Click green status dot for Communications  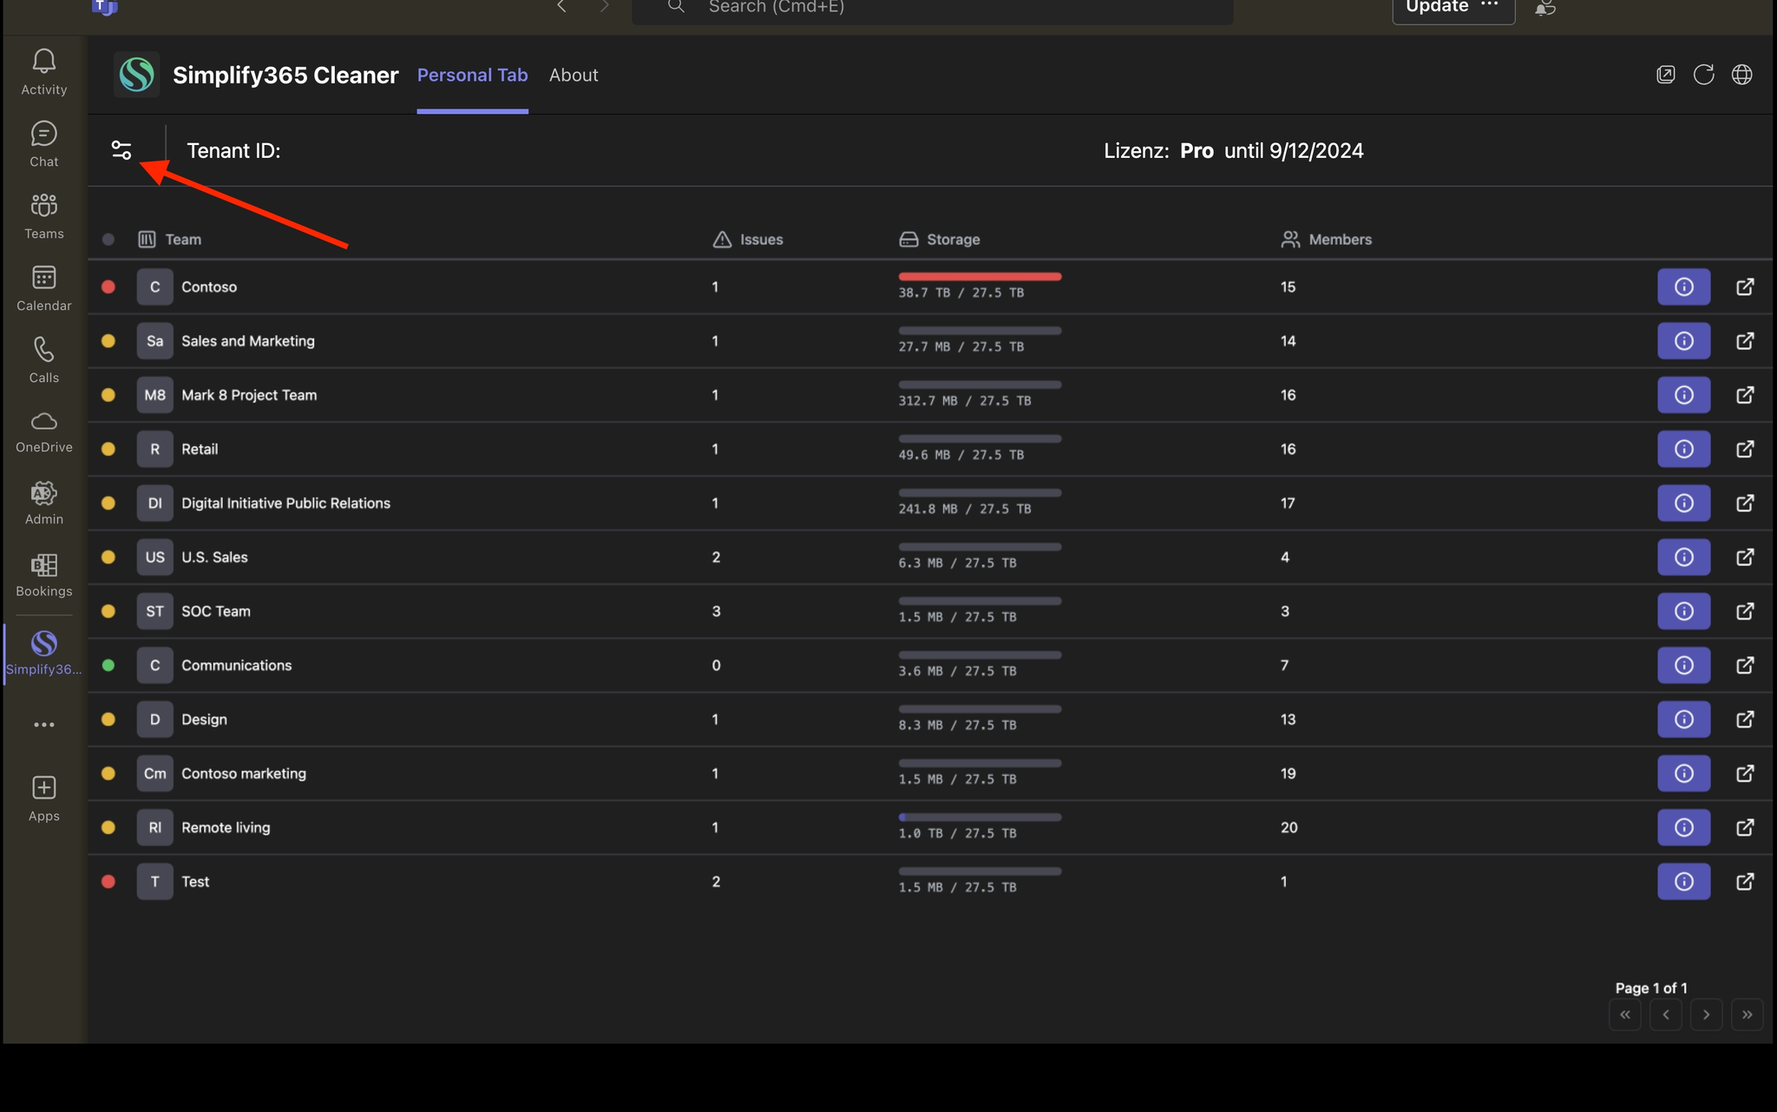pyautogui.click(x=108, y=665)
